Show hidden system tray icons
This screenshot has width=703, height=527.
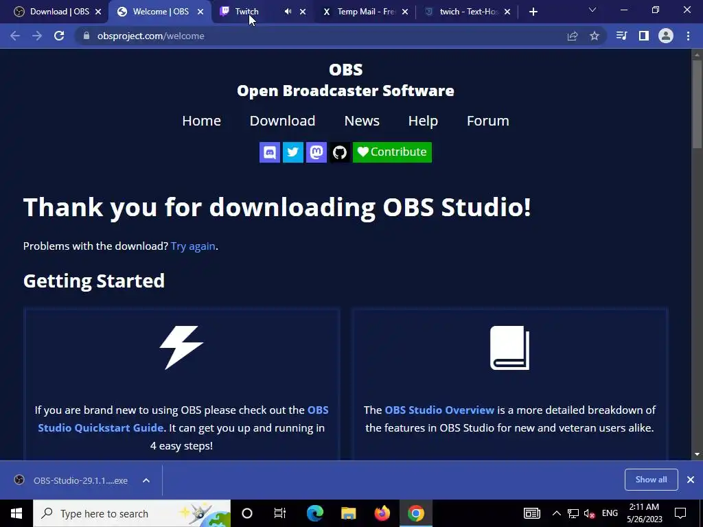pos(556,513)
